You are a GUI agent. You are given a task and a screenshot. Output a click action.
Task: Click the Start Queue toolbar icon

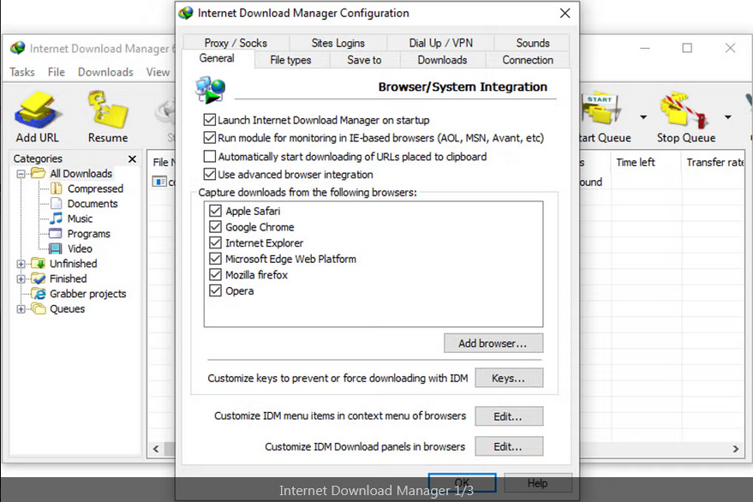click(602, 110)
